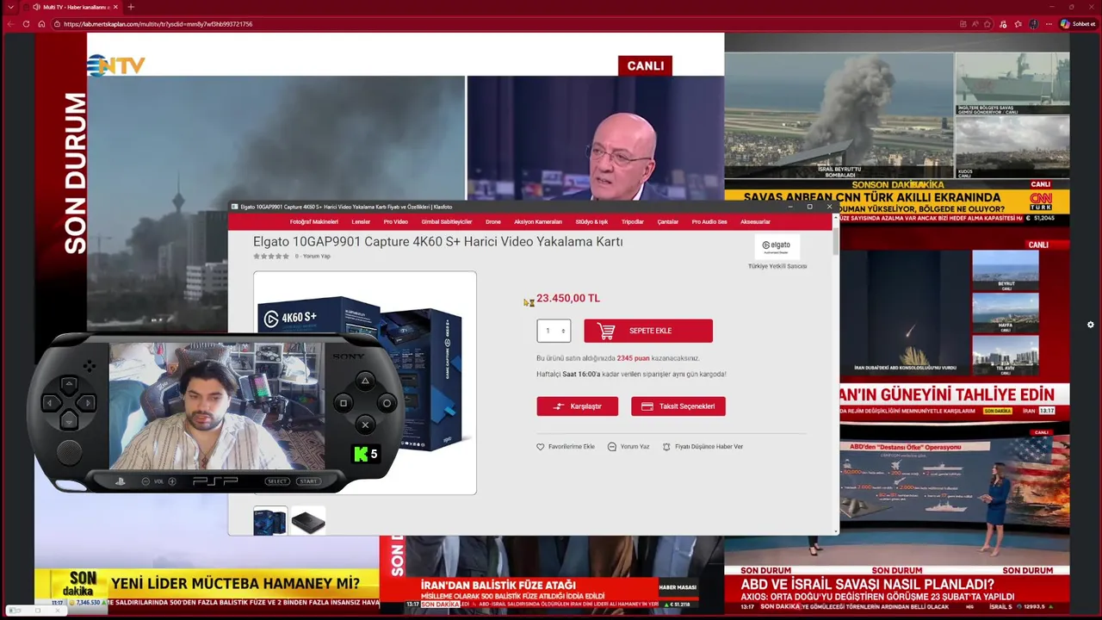Click the Karşılaştır compare button
1102x620 pixels.
pyautogui.click(x=578, y=406)
